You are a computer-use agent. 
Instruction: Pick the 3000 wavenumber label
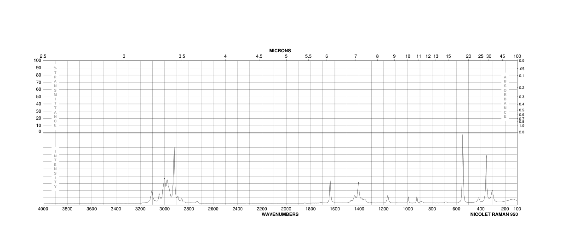click(165, 209)
